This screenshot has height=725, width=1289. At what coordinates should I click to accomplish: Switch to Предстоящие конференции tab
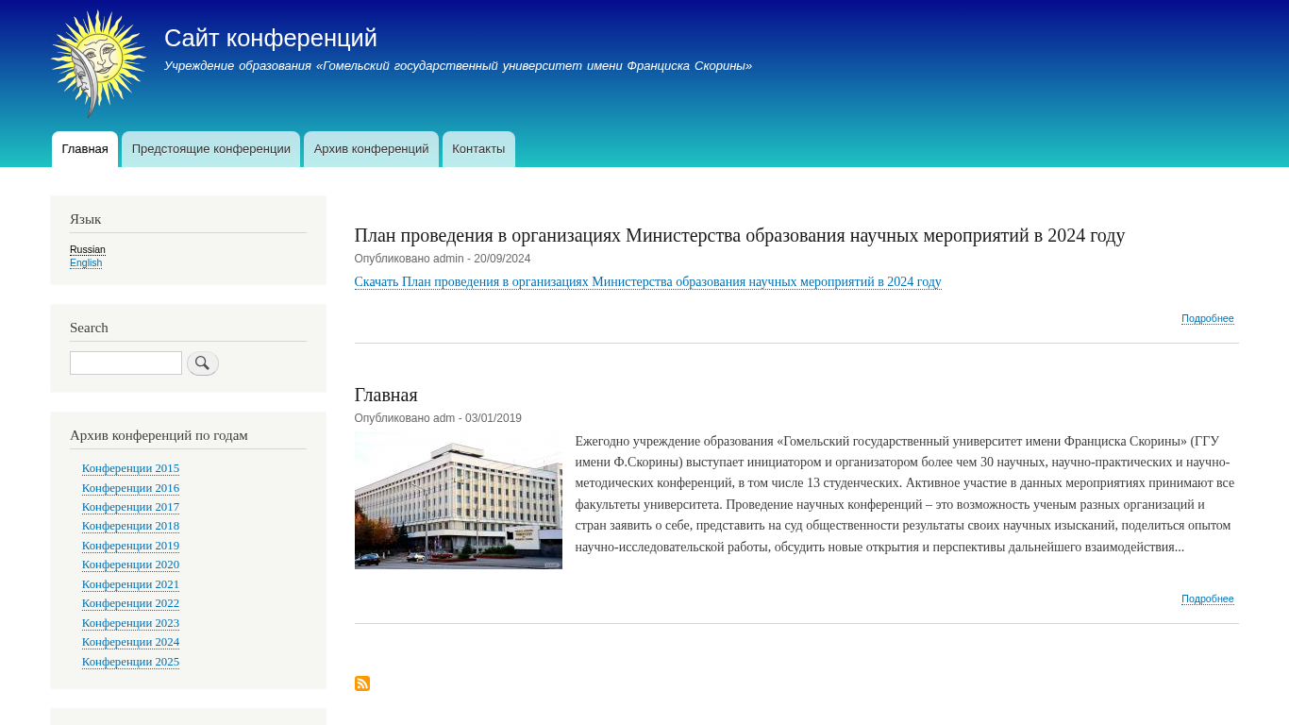tap(211, 149)
